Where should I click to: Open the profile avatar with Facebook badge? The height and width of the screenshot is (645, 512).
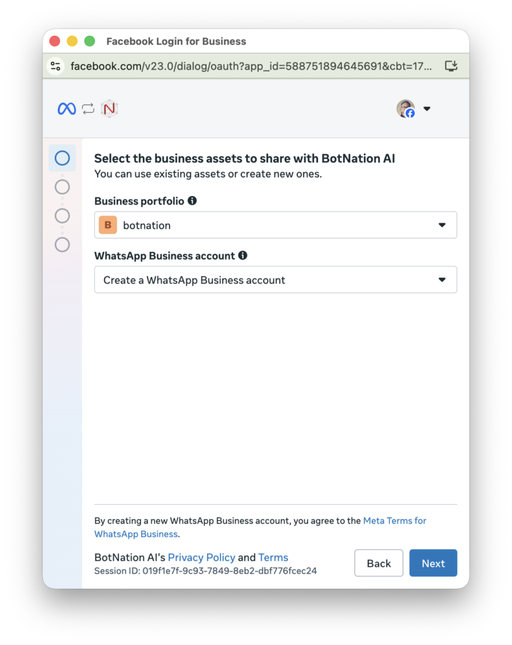click(x=406, y=108)
